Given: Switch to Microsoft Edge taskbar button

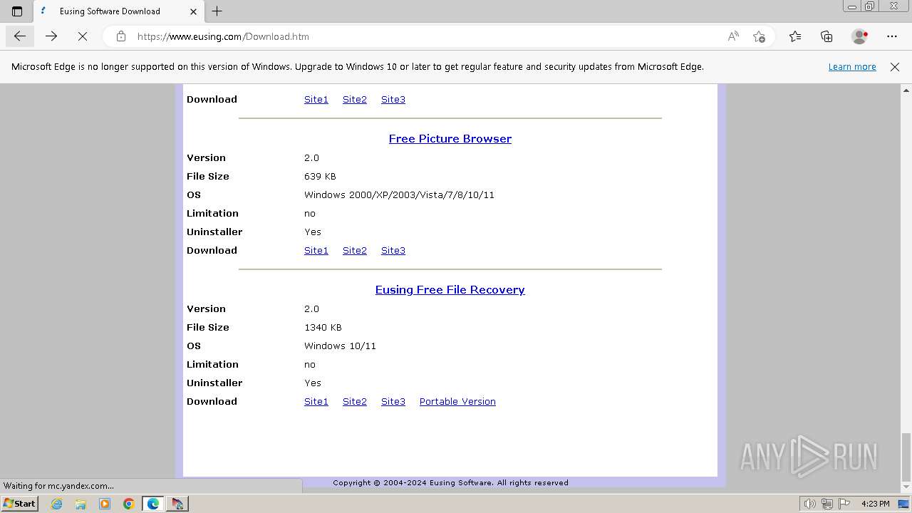Looking at the screenshot, I should [x=153, y=504].
